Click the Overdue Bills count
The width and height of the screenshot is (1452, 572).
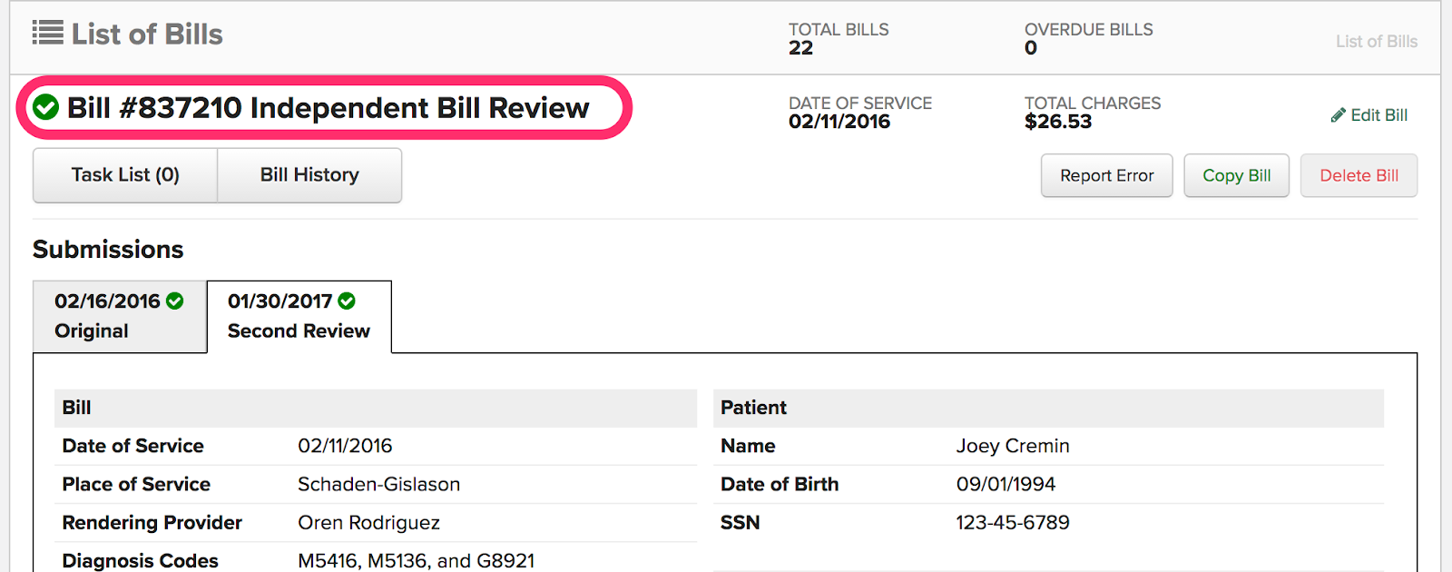(1031, 48)
